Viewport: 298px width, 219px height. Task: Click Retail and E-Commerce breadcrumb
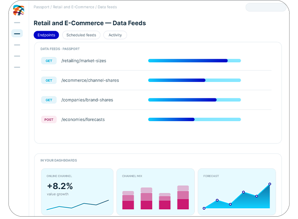[x=73, y=7]
